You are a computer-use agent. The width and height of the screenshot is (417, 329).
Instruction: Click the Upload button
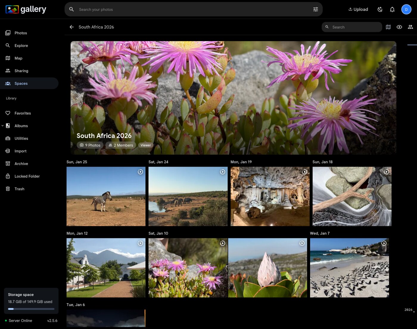[x=358, y=9]
